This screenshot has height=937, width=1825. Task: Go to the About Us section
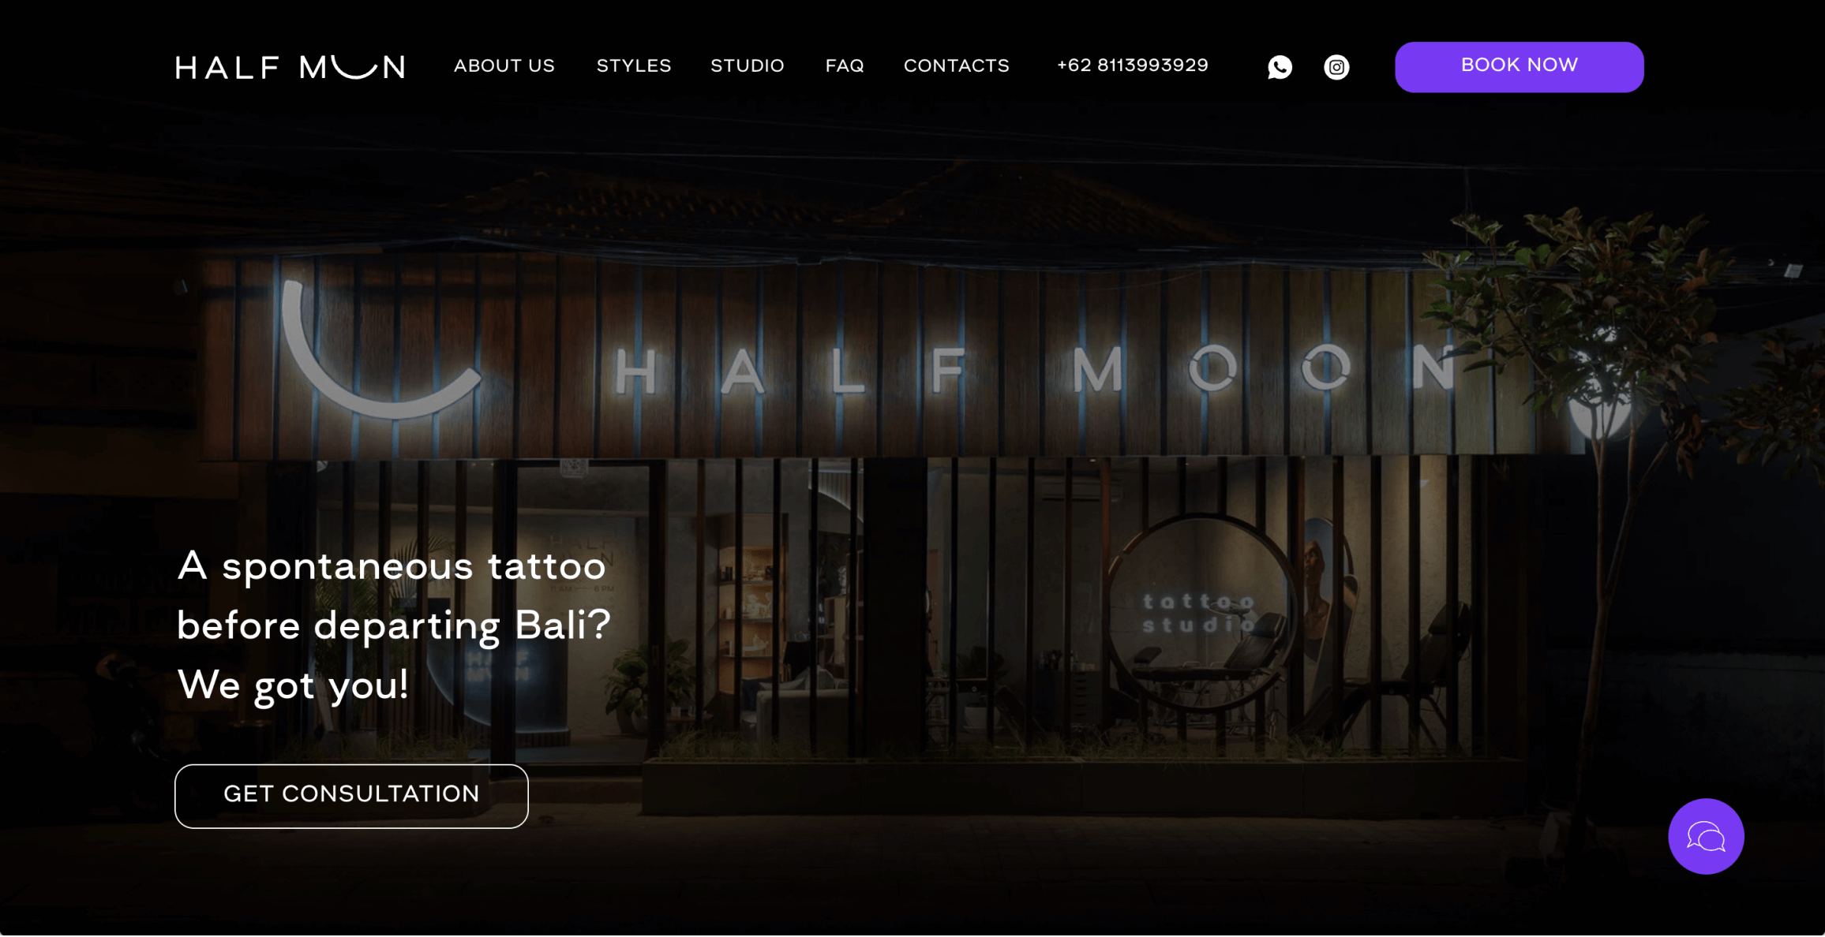(x=504, y=66)
